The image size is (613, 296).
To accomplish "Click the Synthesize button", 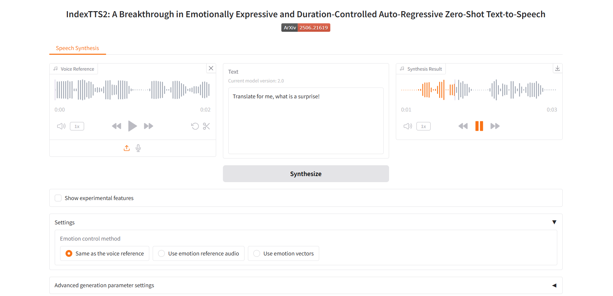I will (x=306, y=174).
